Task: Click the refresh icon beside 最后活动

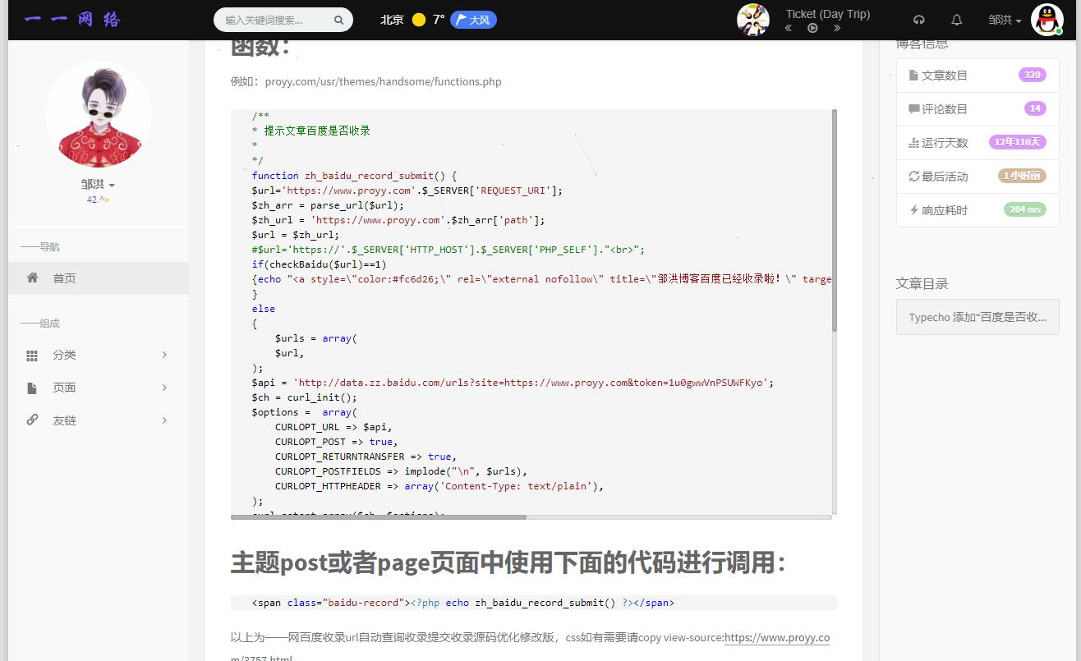Action: 913,176
